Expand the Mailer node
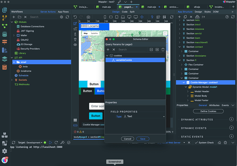Image resolution: width=237 pixels, height=166 pixels. pyautogui.click(x=14, y=35)
